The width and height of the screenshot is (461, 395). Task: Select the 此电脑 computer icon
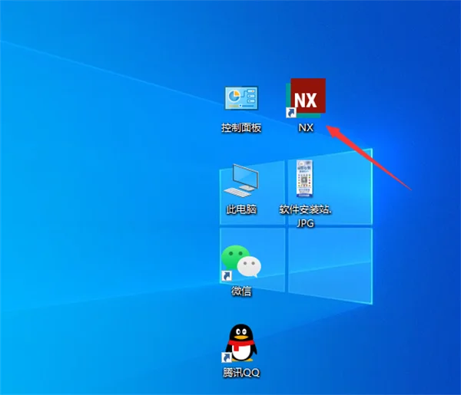241,180
